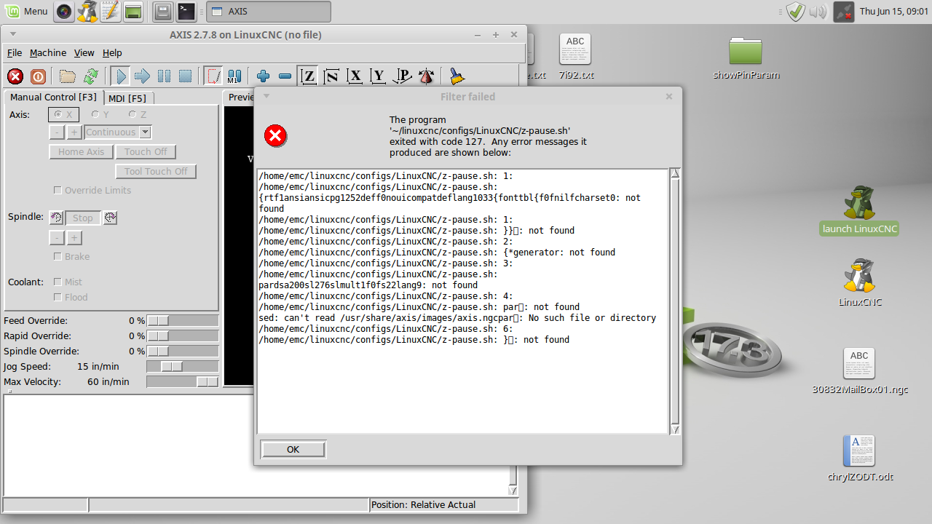Open the Linux Mint Menu button
This screenshot has width=932, height=524.
26,11
